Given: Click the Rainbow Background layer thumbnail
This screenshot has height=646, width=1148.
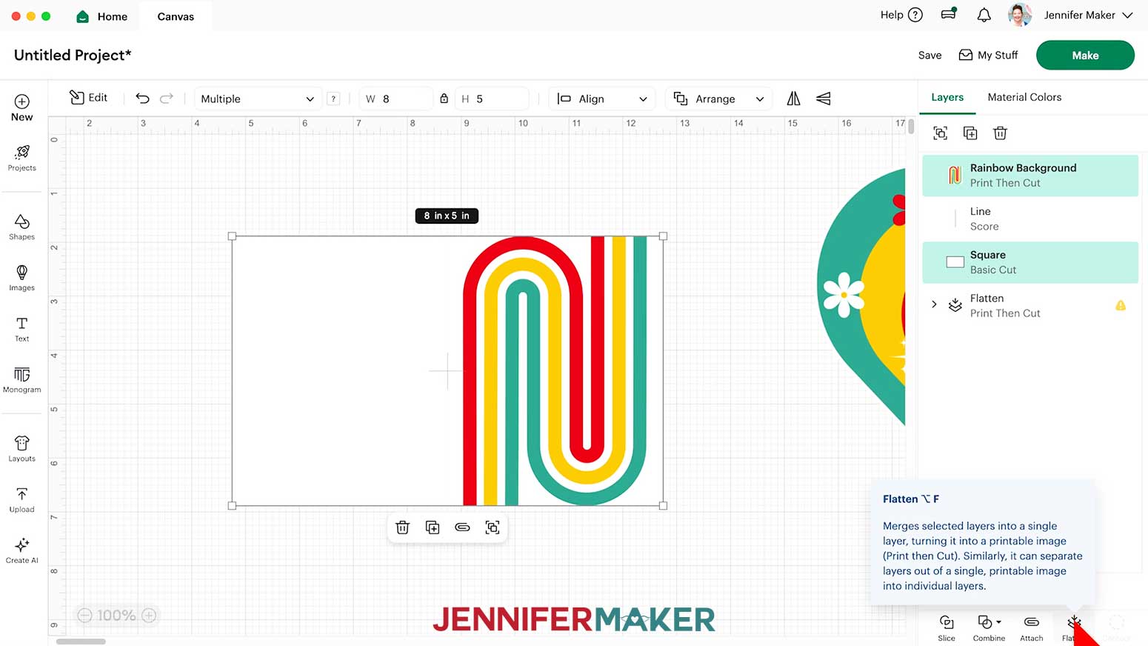Looking at the screenshot, I should tap(955, 176).
